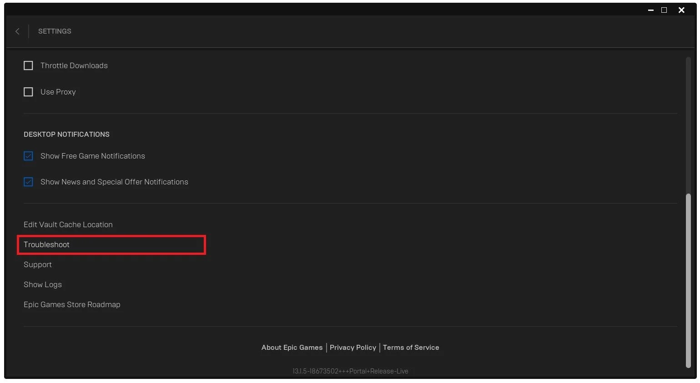Click the Support link

38,264
